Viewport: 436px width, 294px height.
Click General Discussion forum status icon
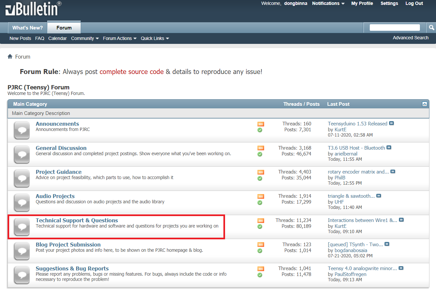point(22,155)
